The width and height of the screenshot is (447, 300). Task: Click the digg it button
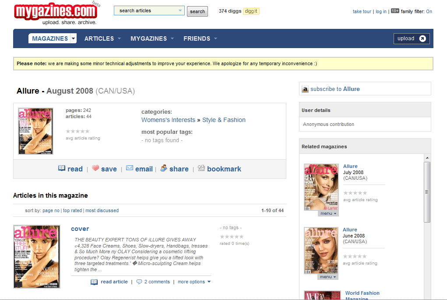(x=251, y=11)
